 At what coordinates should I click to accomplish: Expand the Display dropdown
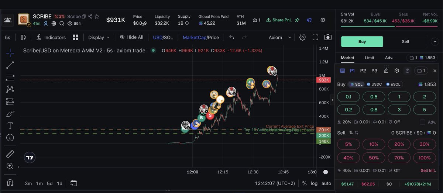[x=99, y=37]
